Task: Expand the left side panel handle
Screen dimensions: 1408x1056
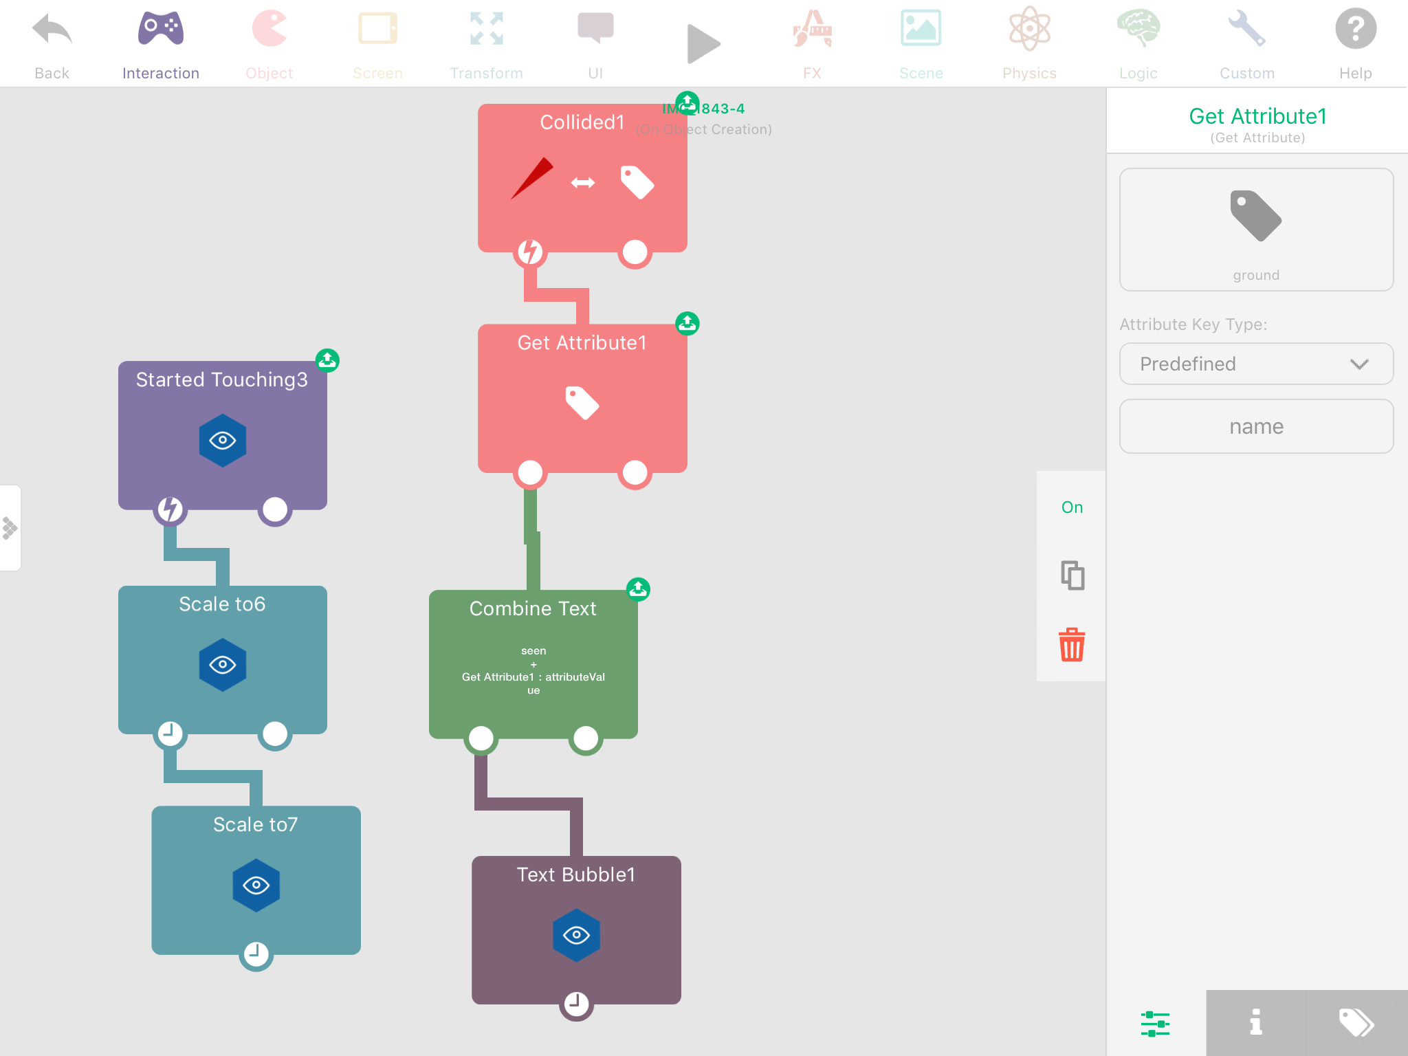Action: point(10,528)
